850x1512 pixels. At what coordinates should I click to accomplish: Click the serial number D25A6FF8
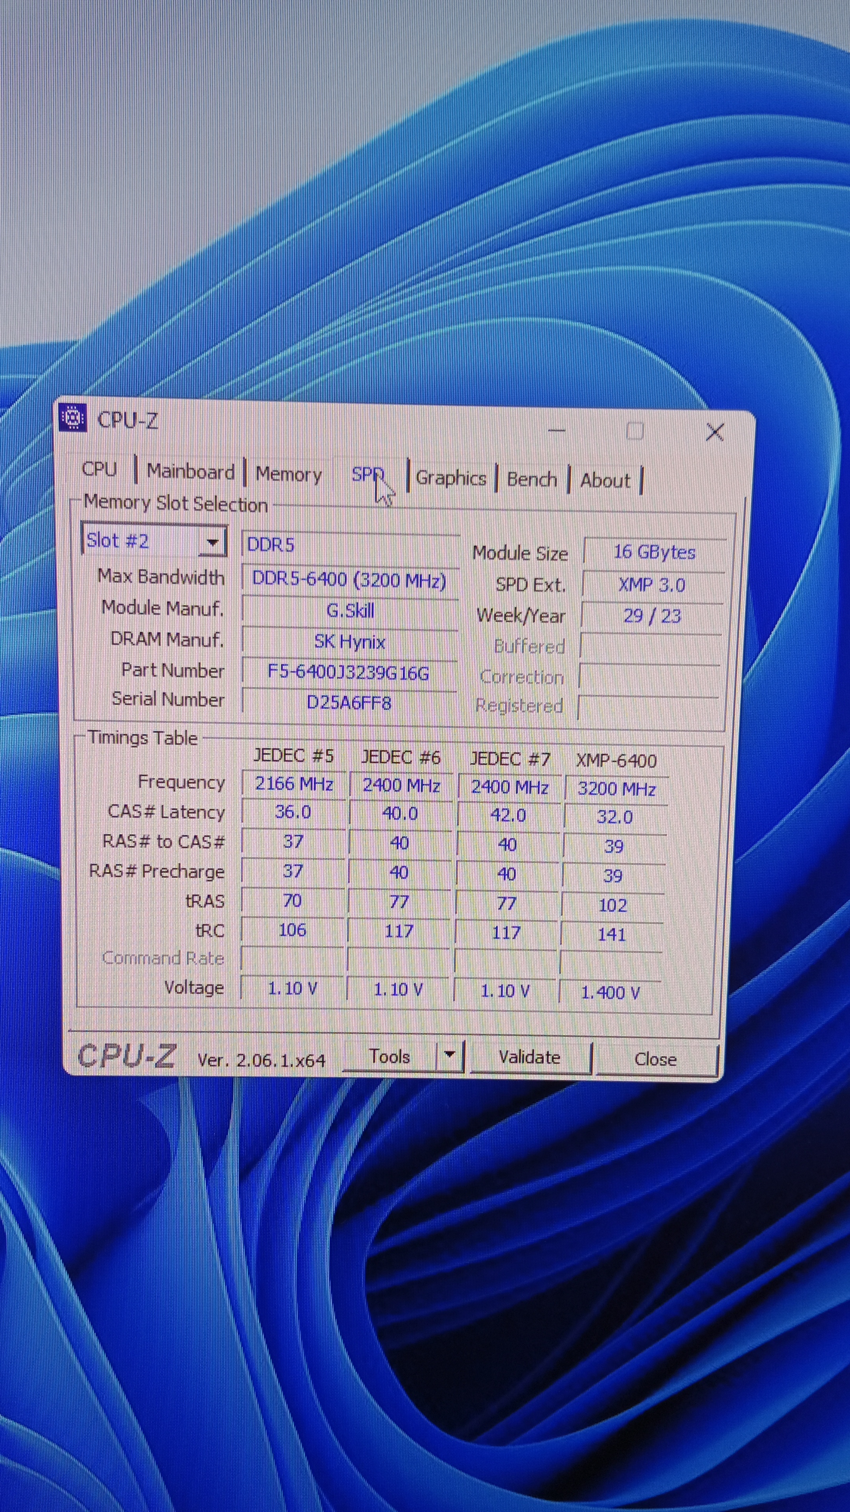[x=349, y=702]
